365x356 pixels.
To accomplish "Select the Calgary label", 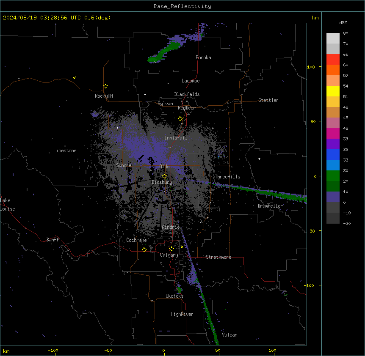I will click(x=169, y=255).
